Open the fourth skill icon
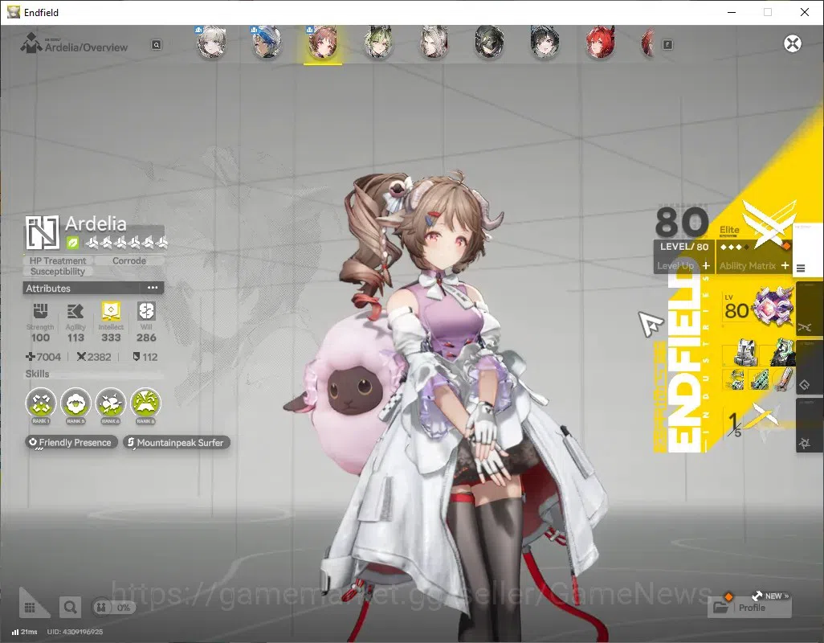Viewport: 824px width, 643px height. point(145,403)
